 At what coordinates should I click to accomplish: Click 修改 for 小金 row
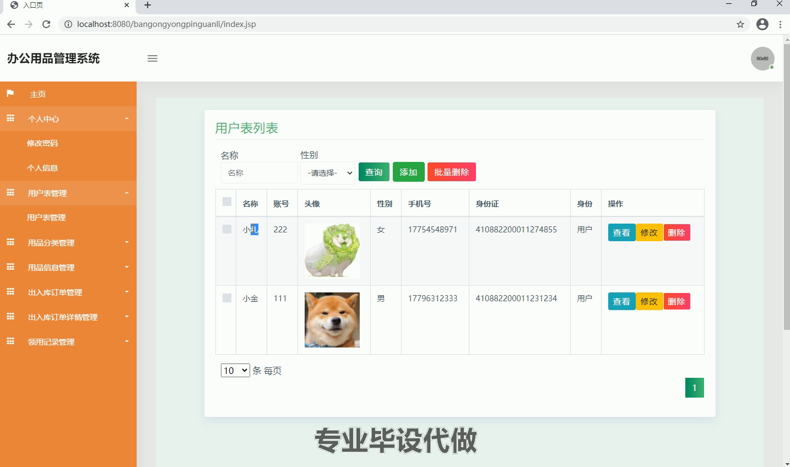coord(650,301)
